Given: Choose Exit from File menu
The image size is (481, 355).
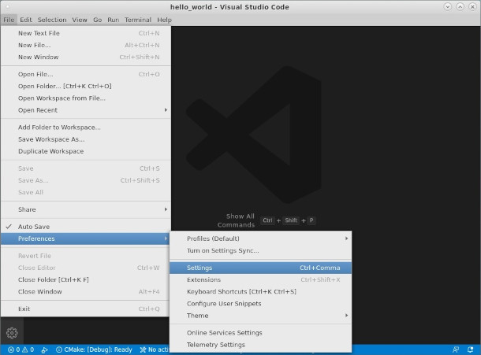Looking at the screenshot, I should (x=86, y=309).
